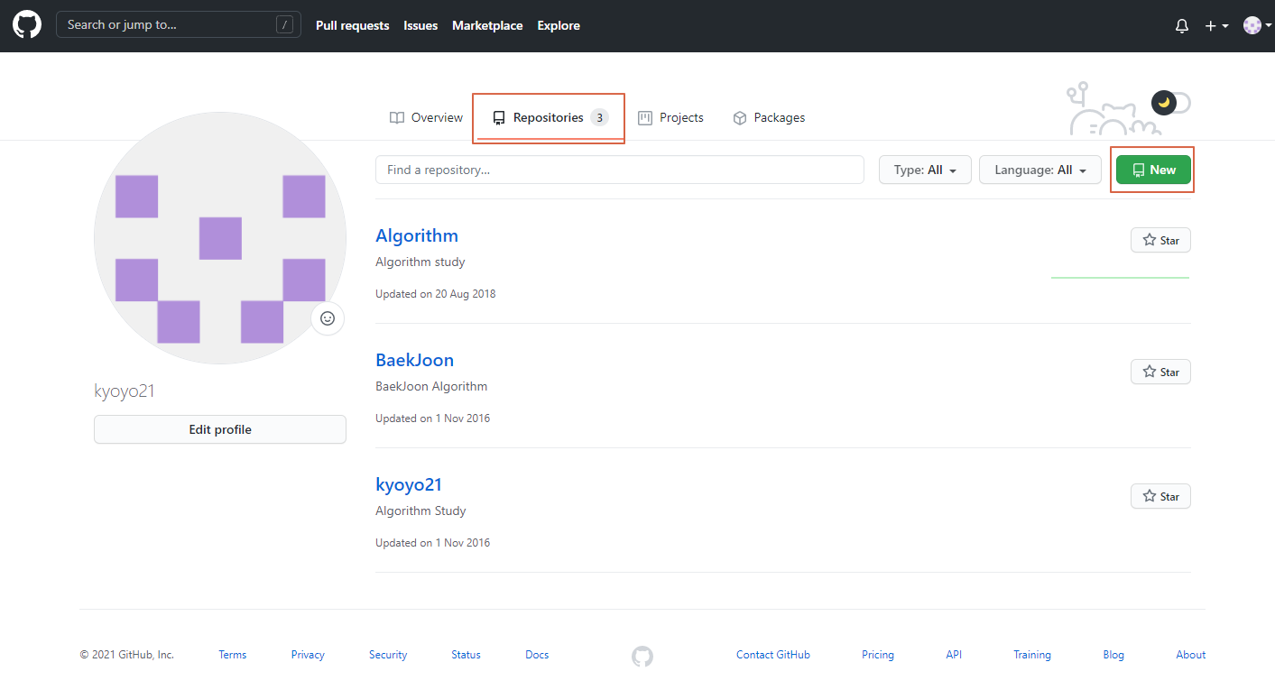The image size is (1275, 699).
Task: Star the kyoyo21 repository
Action: pos(1160,496)
